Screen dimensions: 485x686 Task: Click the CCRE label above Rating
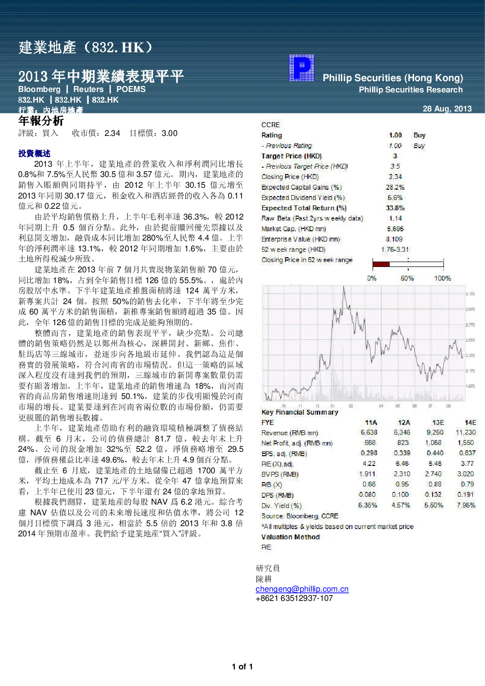271,125
